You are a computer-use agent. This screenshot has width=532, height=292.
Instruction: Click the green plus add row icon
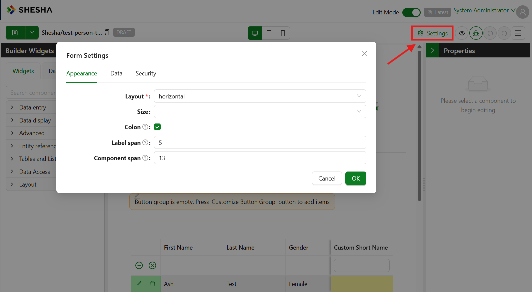pos(139,265)
